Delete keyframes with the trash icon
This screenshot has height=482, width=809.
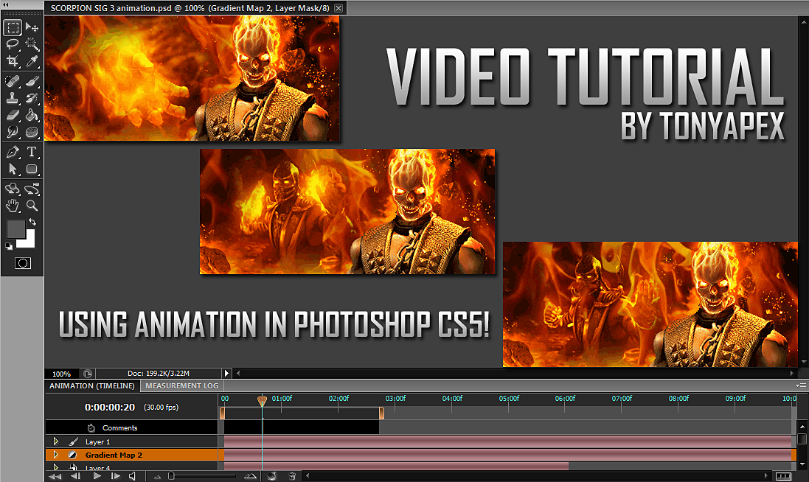pos(292,476)
